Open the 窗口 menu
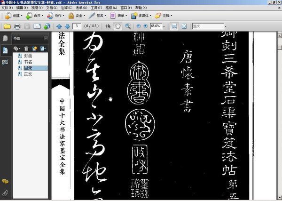The height and width of the screenshot is (201, 282). (126, 8)
